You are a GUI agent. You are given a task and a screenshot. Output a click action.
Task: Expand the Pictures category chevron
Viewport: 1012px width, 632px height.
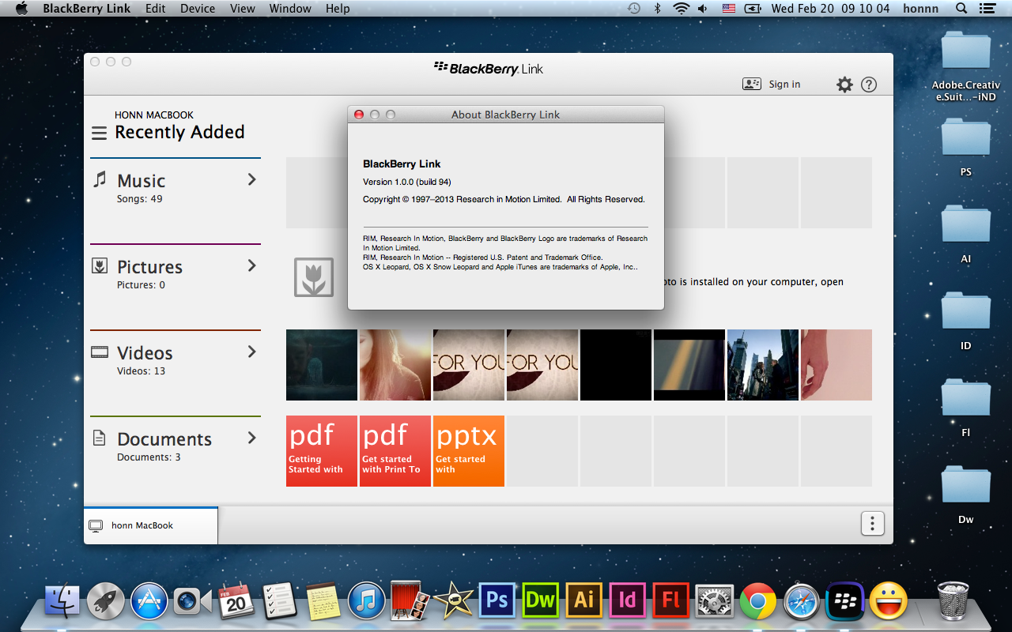pyautogui.click(x=252, y=265)
